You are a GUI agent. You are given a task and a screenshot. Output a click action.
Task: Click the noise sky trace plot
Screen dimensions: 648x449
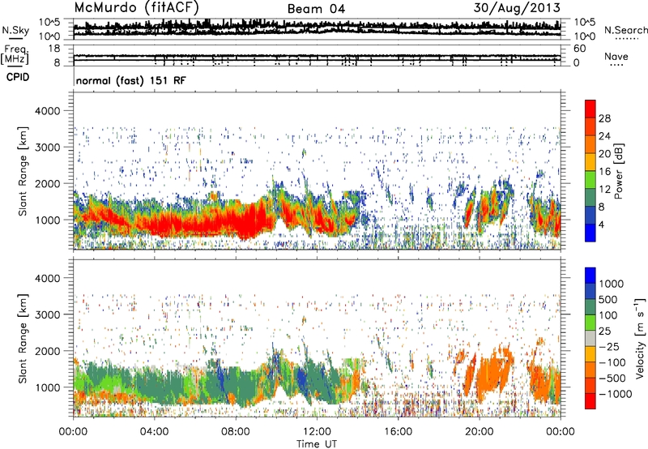[317, 28]
